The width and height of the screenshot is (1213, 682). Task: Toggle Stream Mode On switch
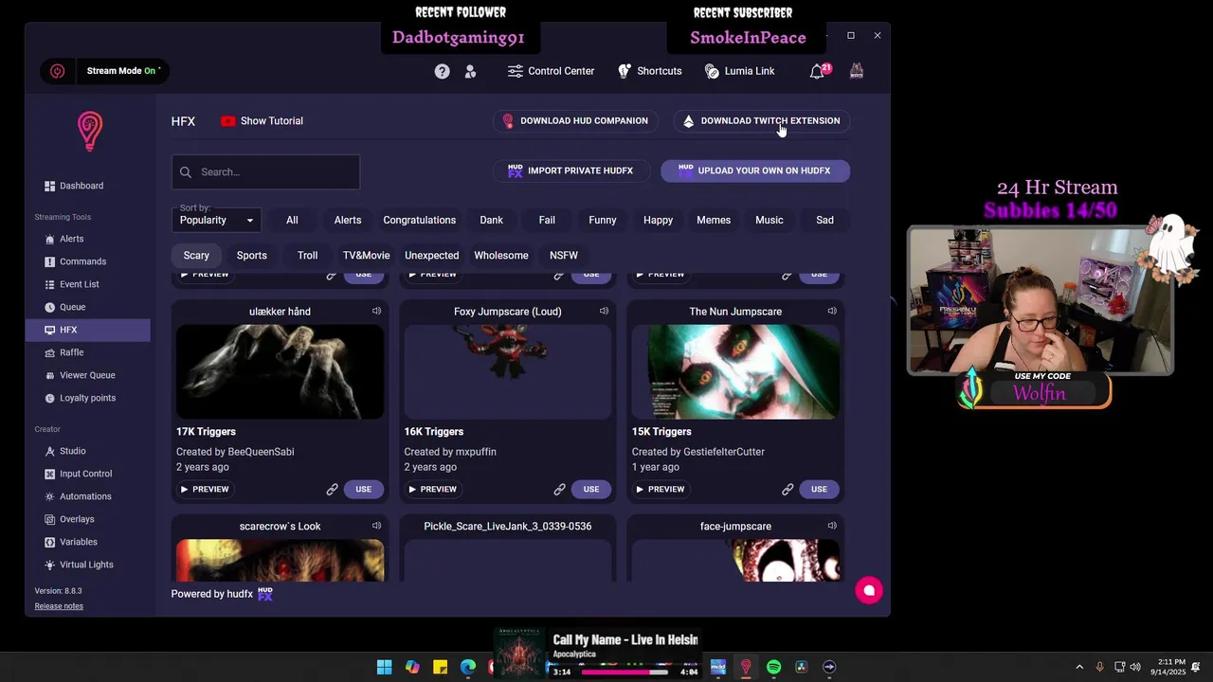pos(105,71)
